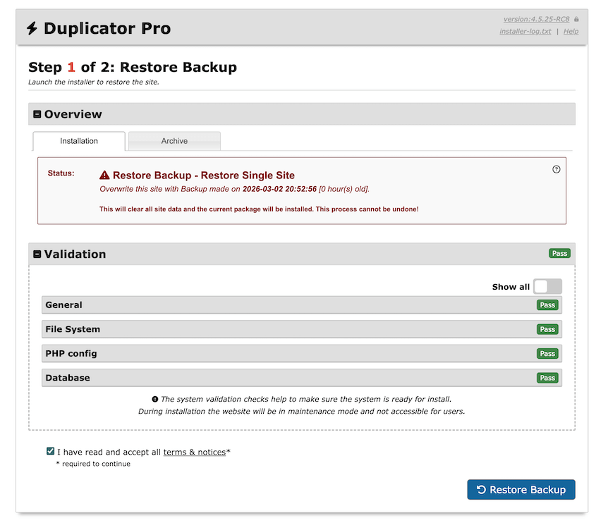Click the Pass badge on the Validation header
596x523 pixels.
coord(559,252)
